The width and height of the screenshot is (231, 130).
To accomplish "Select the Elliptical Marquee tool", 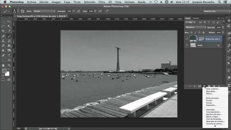I will [3, 22].
